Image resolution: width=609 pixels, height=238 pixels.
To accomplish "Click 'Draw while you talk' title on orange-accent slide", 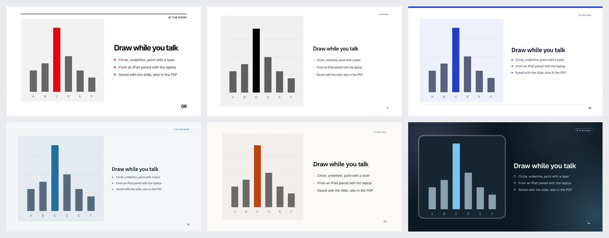I will coord(341,164).
